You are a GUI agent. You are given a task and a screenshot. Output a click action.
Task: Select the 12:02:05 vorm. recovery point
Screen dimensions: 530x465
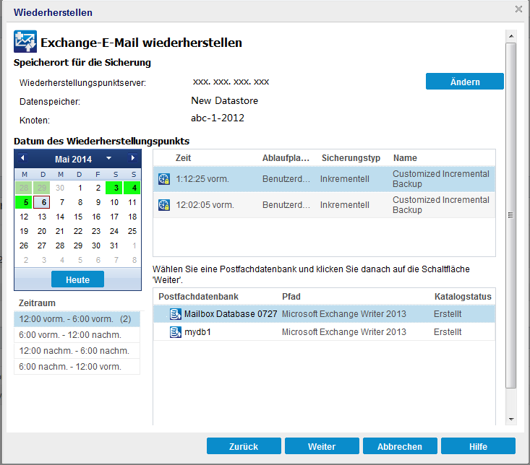(x=324, y=205)
